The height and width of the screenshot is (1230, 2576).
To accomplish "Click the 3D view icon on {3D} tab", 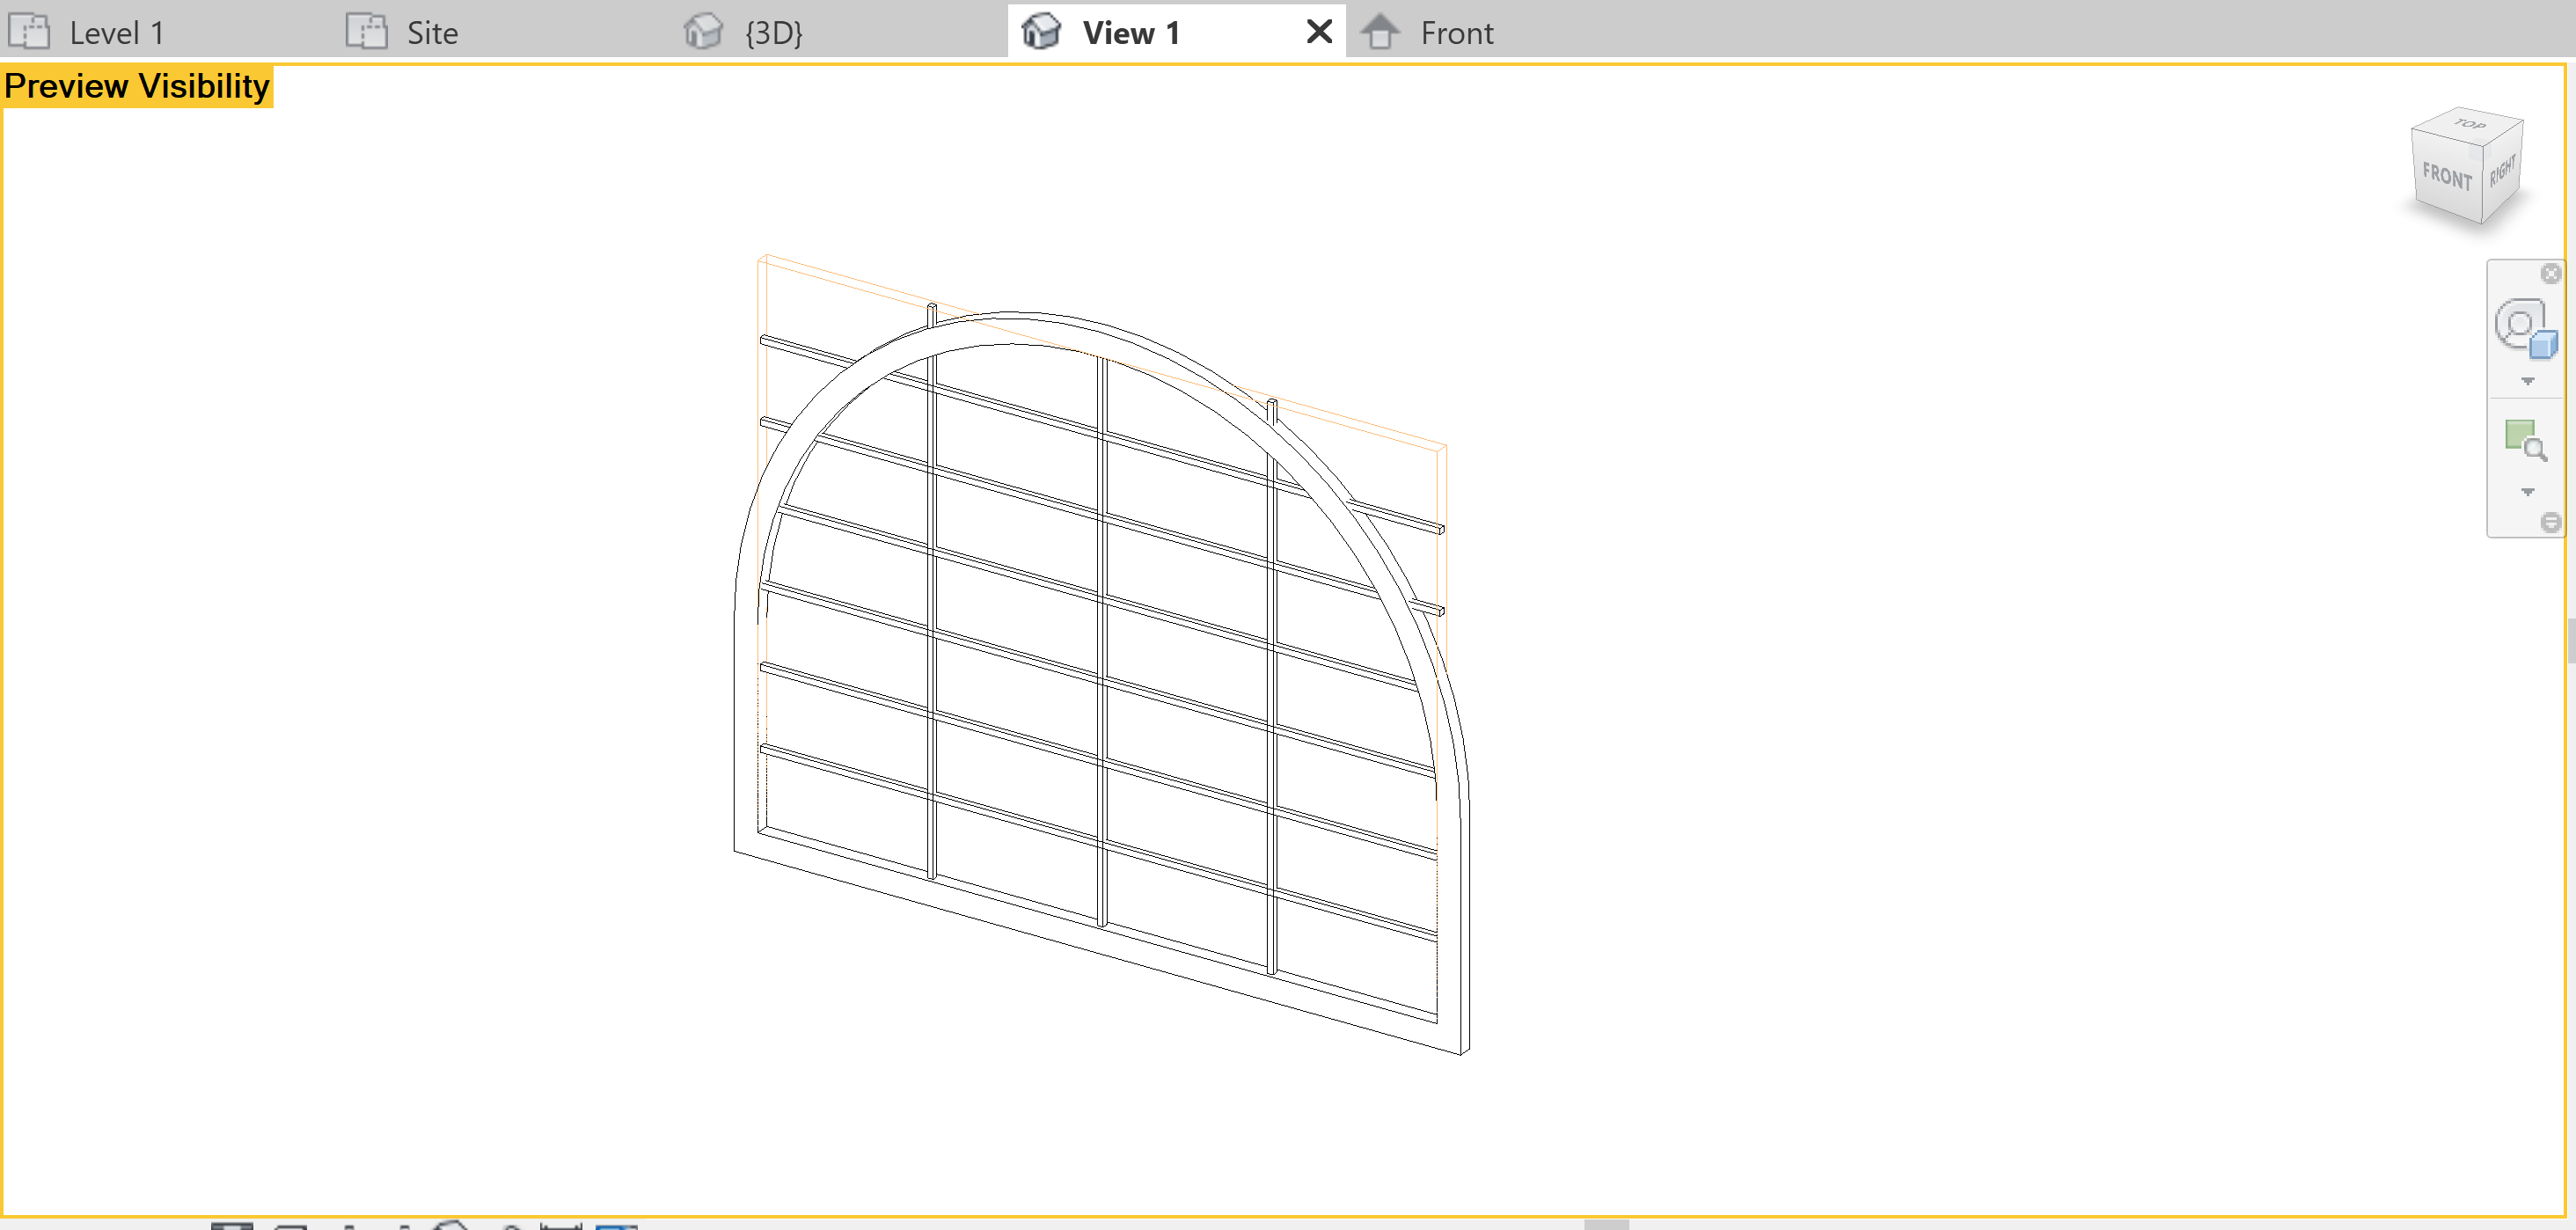I will click(703, 31).
